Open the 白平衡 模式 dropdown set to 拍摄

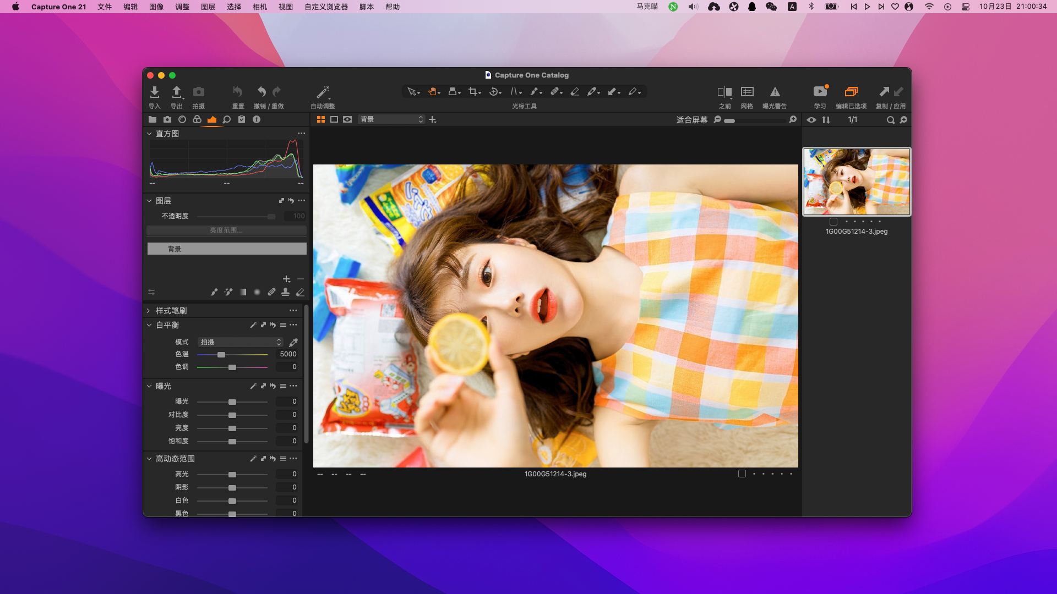241,342
